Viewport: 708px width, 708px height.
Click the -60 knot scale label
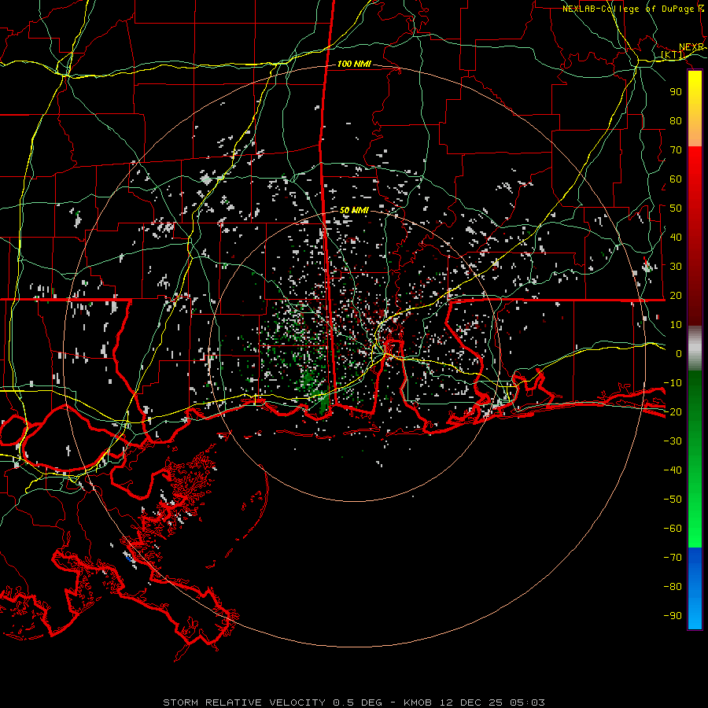(673, 529)
